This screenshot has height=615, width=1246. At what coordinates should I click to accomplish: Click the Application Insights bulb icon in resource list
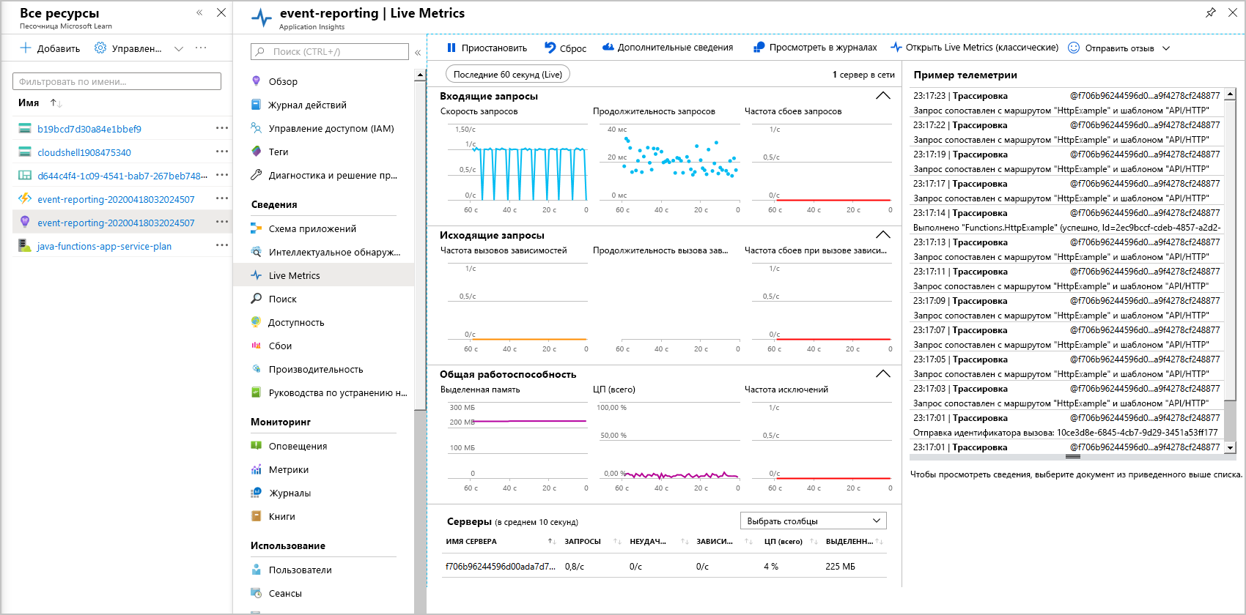pos(25,222)
